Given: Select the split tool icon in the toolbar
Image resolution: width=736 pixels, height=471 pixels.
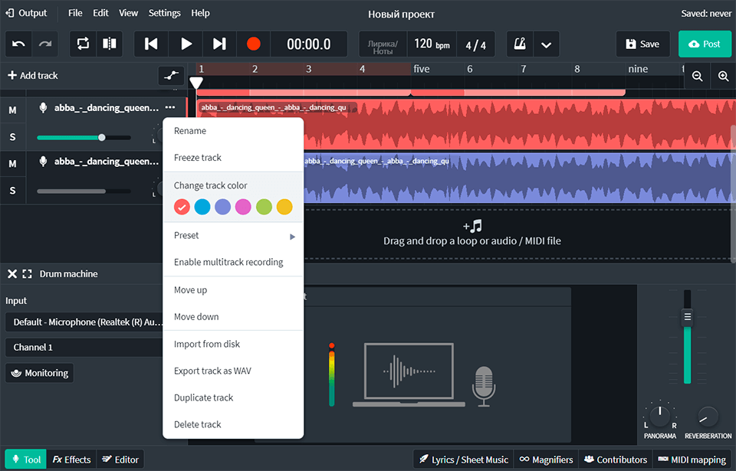Looking at the screenshot, I should (x=110, y=44).
